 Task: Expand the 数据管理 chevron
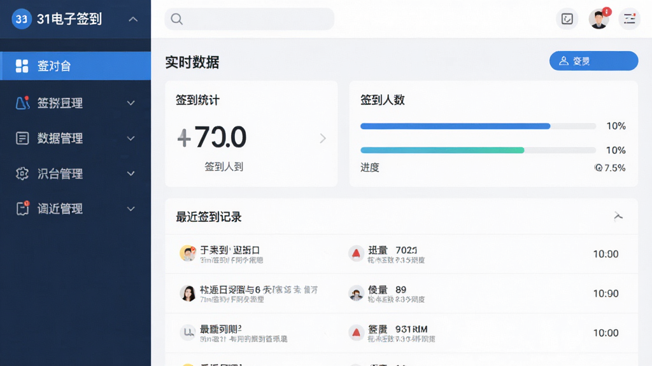(x=131, y=138)
